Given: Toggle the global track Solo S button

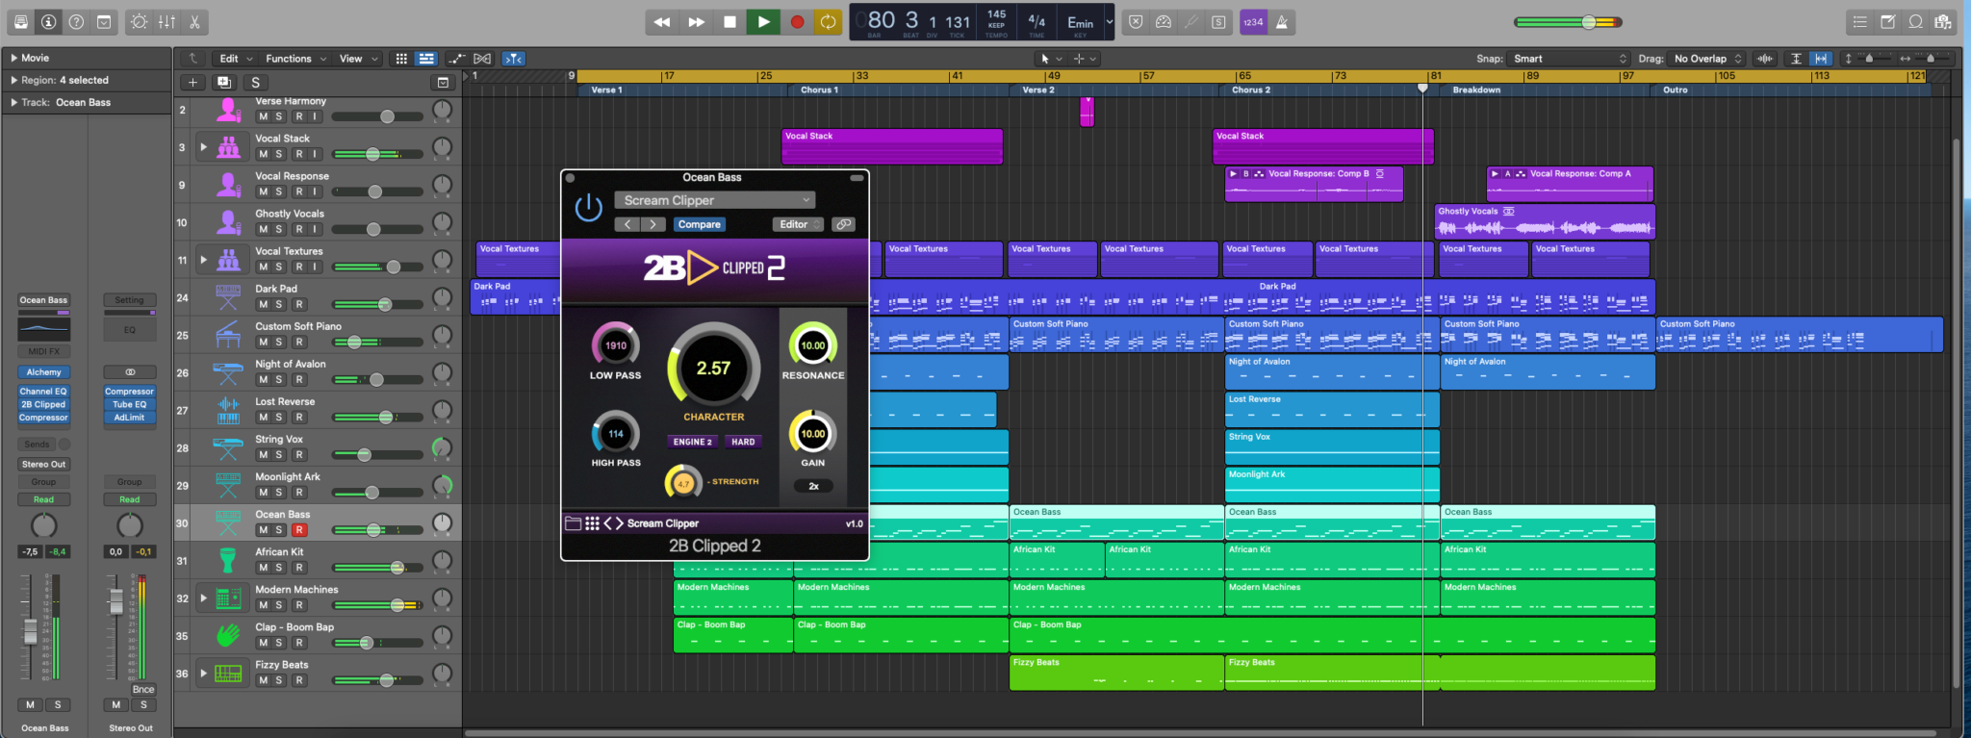Looking at the screenshot, I should (255, 82).
